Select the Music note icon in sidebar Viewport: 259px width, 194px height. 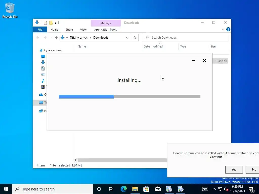point(43,81)
